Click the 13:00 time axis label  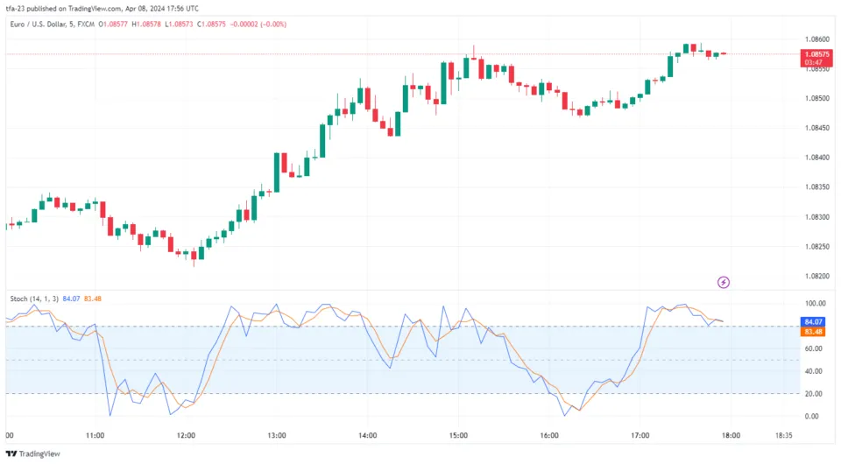point(277,435)
